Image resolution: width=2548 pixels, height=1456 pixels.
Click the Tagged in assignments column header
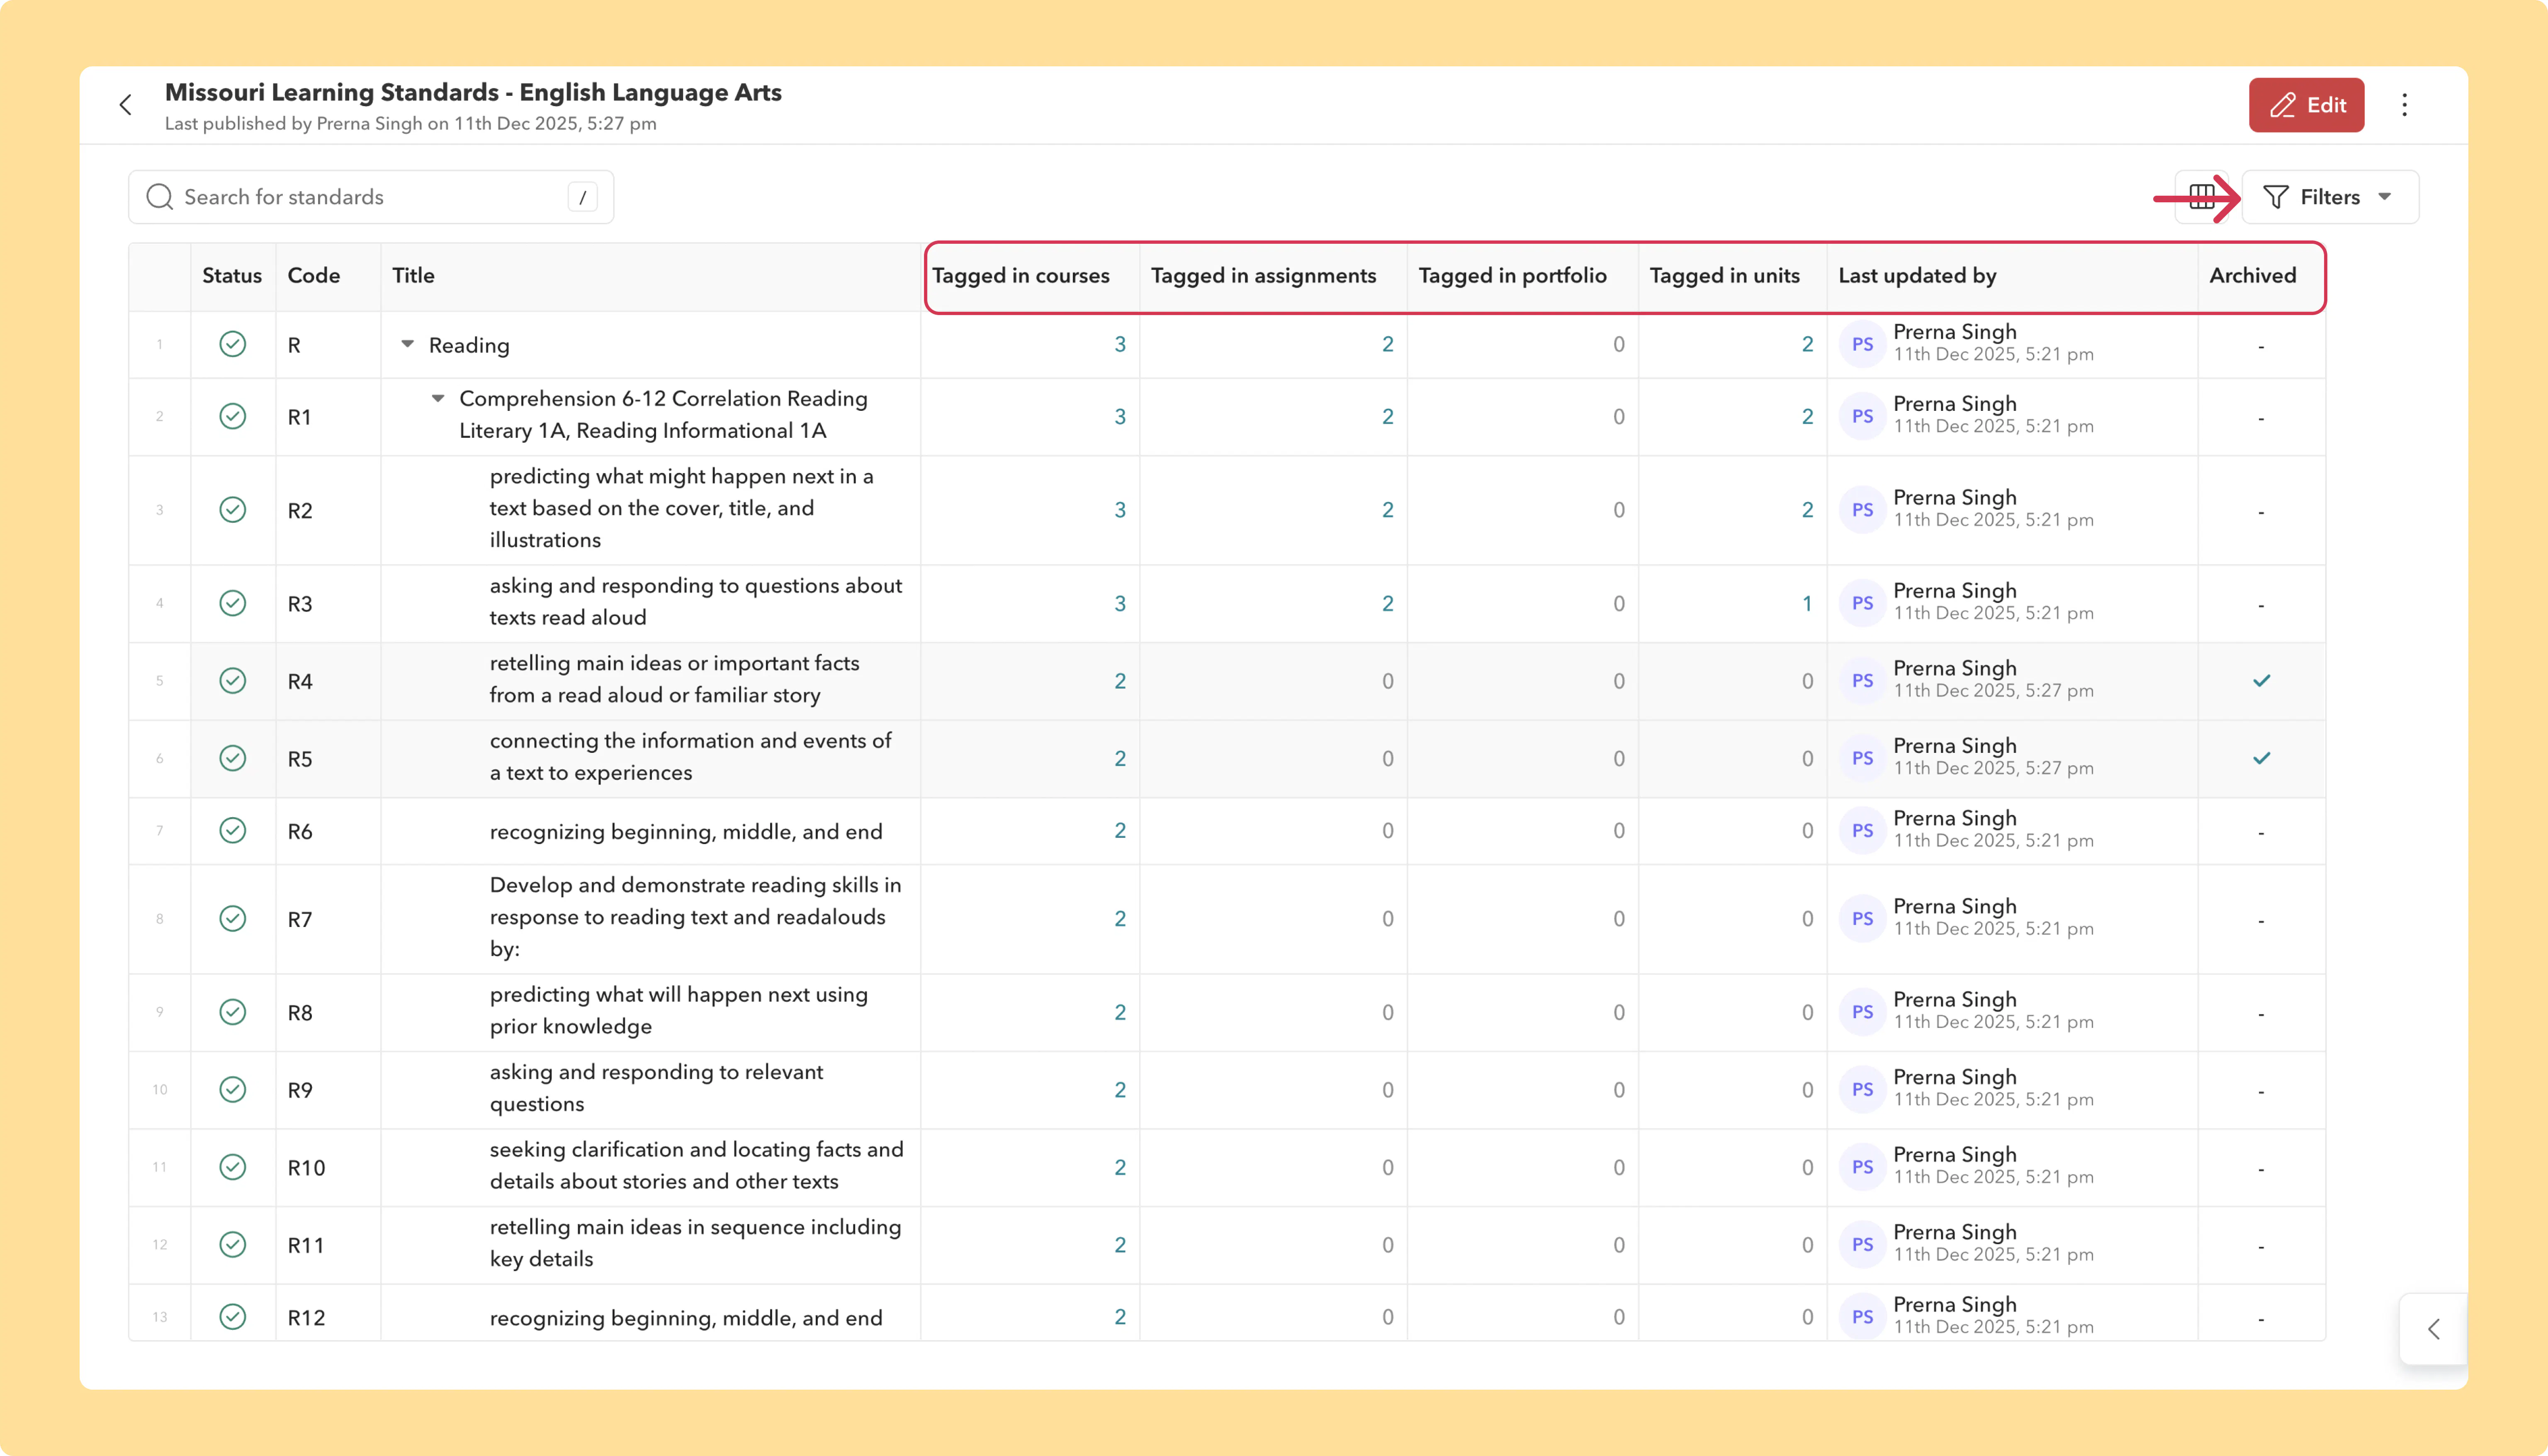tap(1264, 276)
